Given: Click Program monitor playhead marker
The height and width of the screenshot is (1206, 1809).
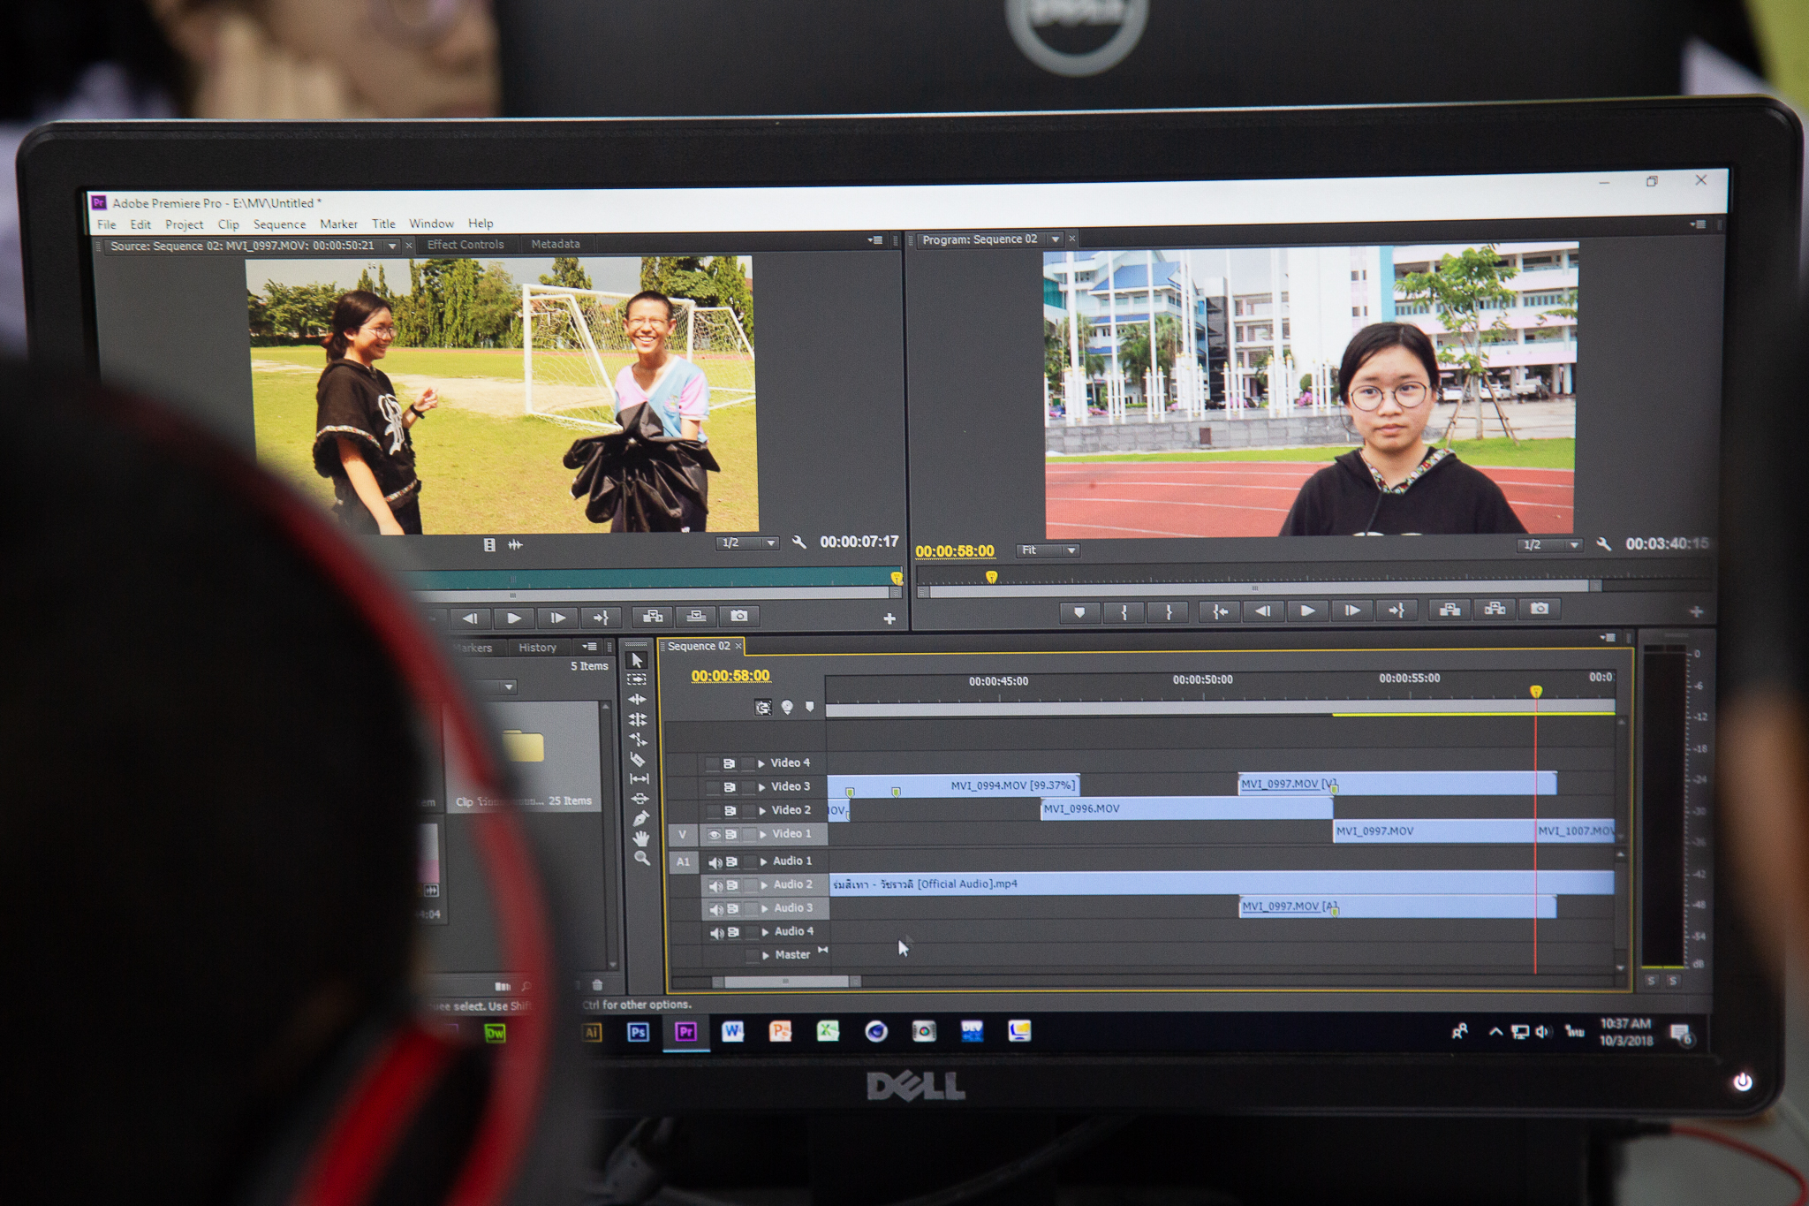Looking at the screenshot, I should pos(992,577).
